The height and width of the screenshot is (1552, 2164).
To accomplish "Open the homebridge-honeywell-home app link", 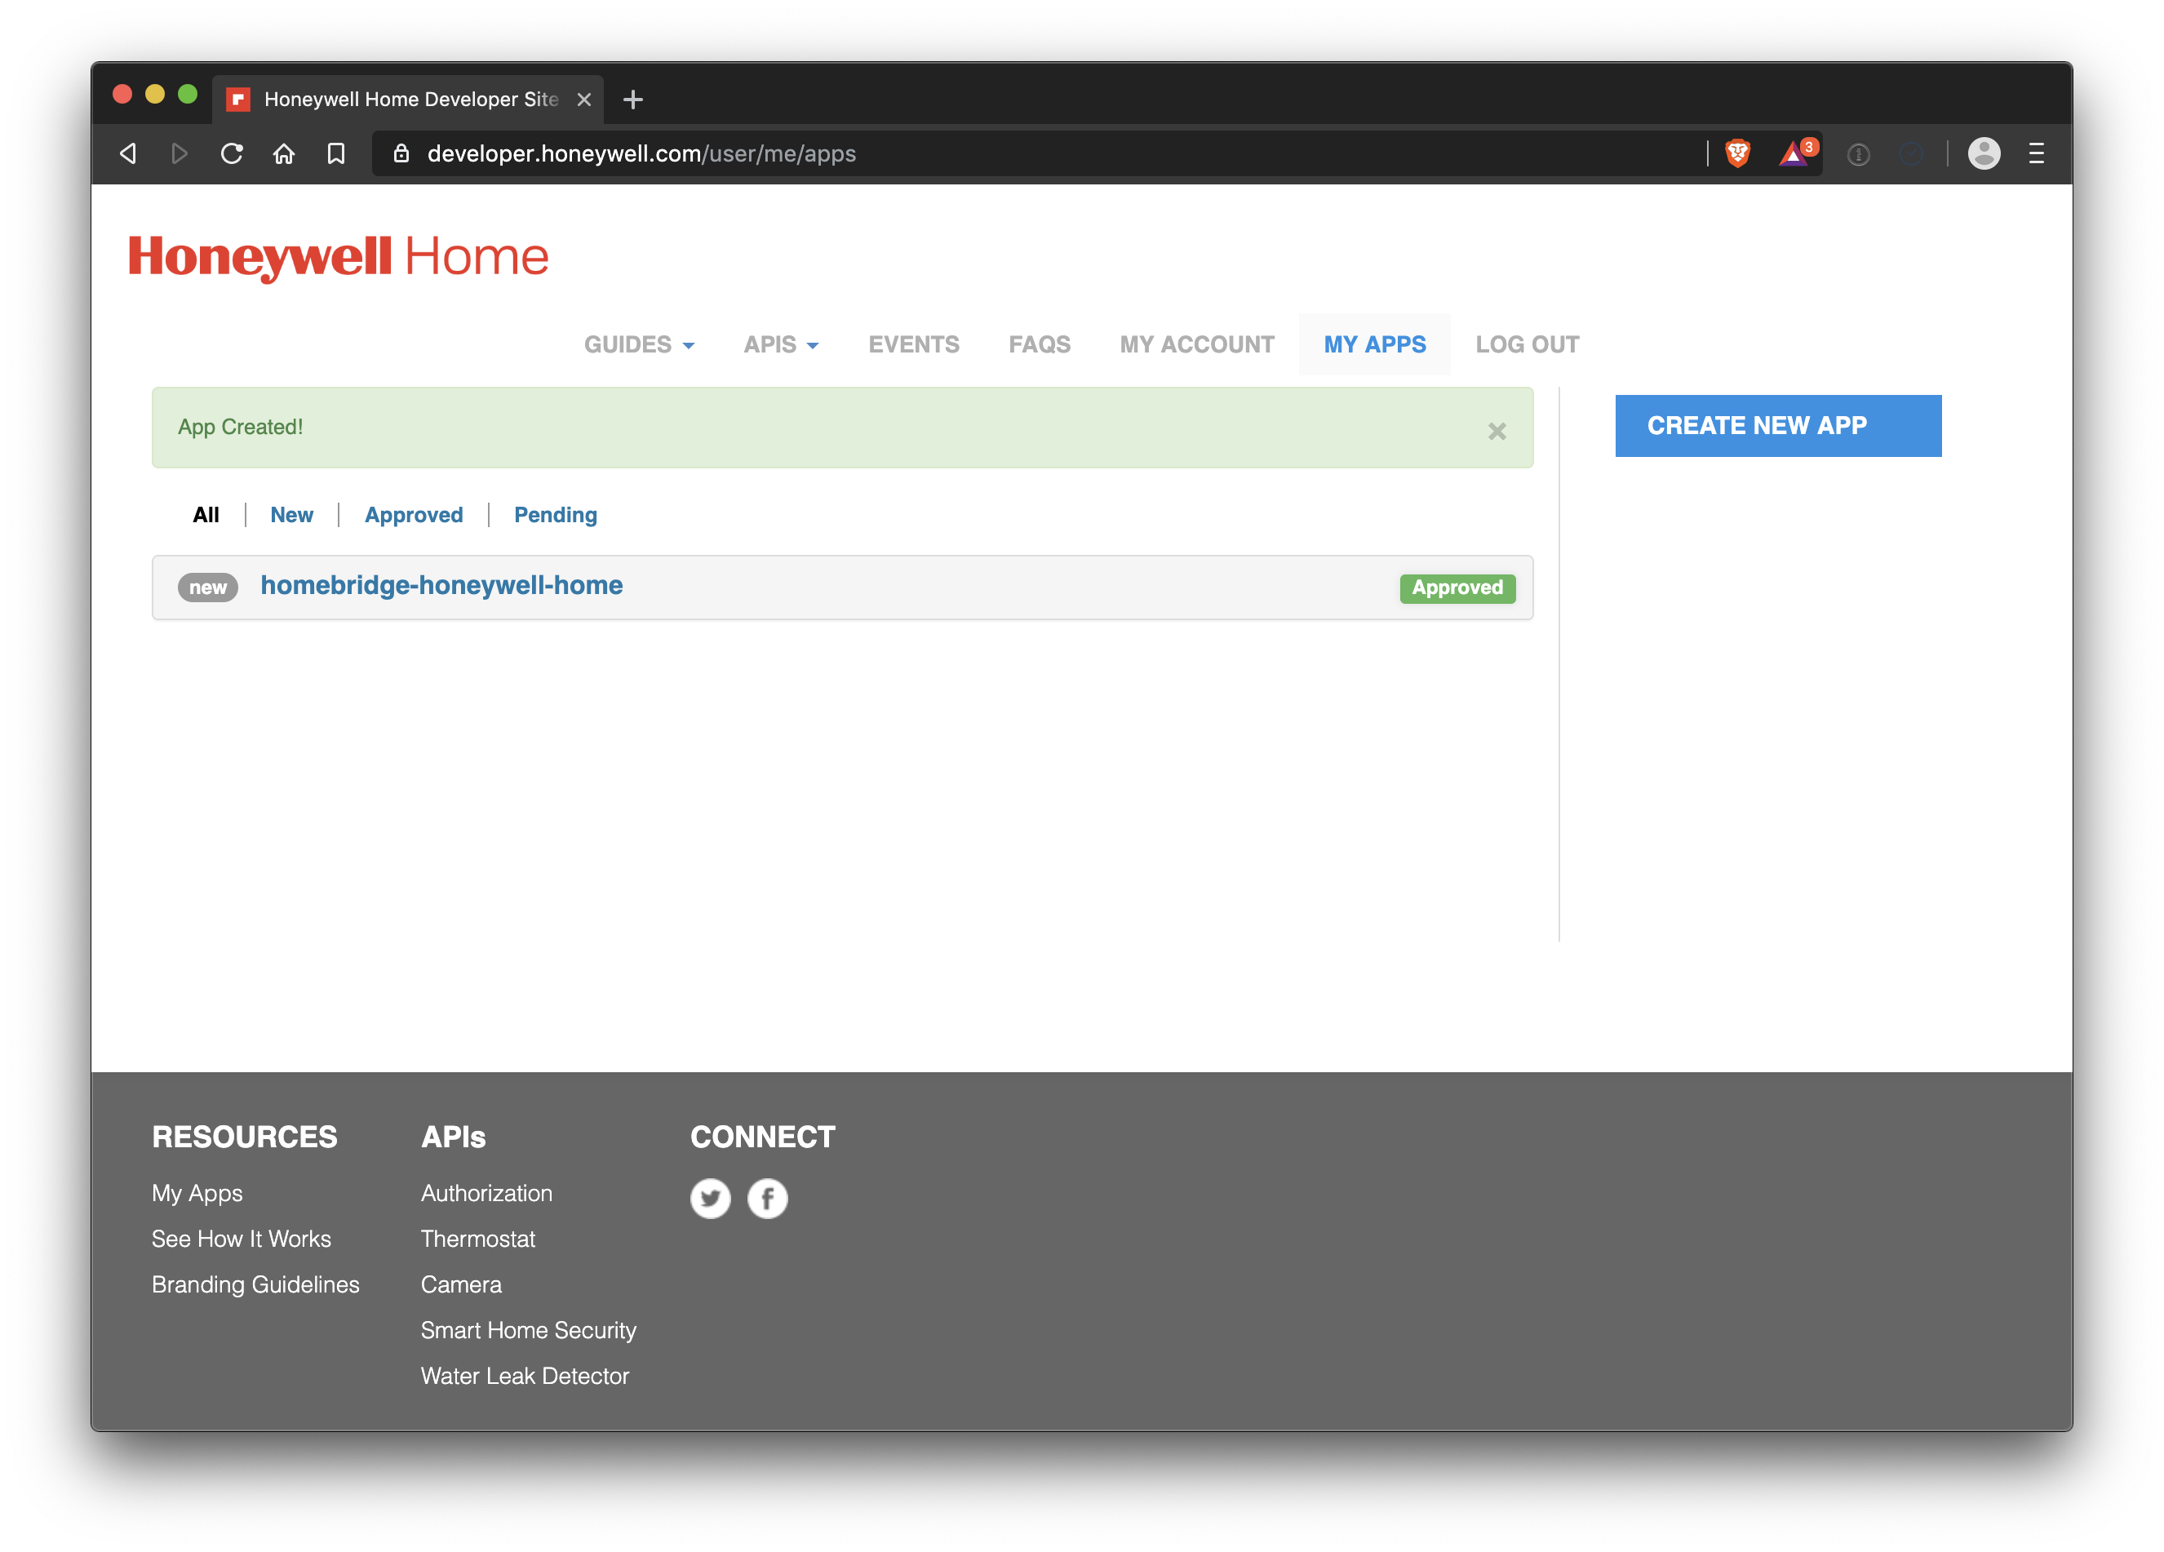I will tap(441, 586).
